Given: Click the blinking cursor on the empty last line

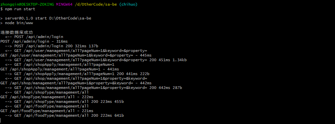Looking at the screenshot, I should coord(1,120).
